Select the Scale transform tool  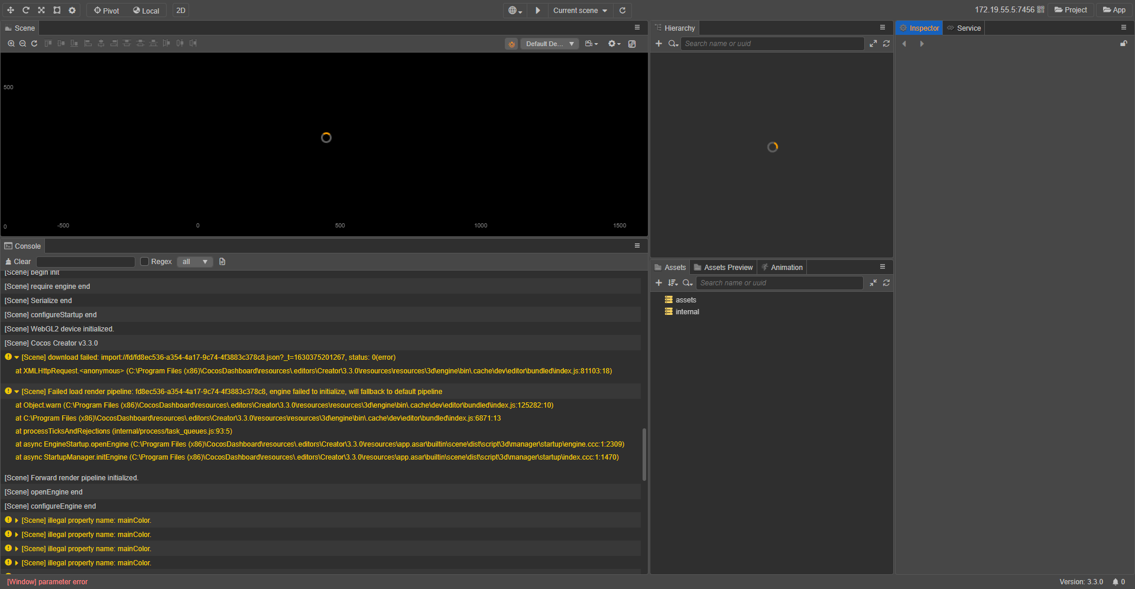(41, 10)
